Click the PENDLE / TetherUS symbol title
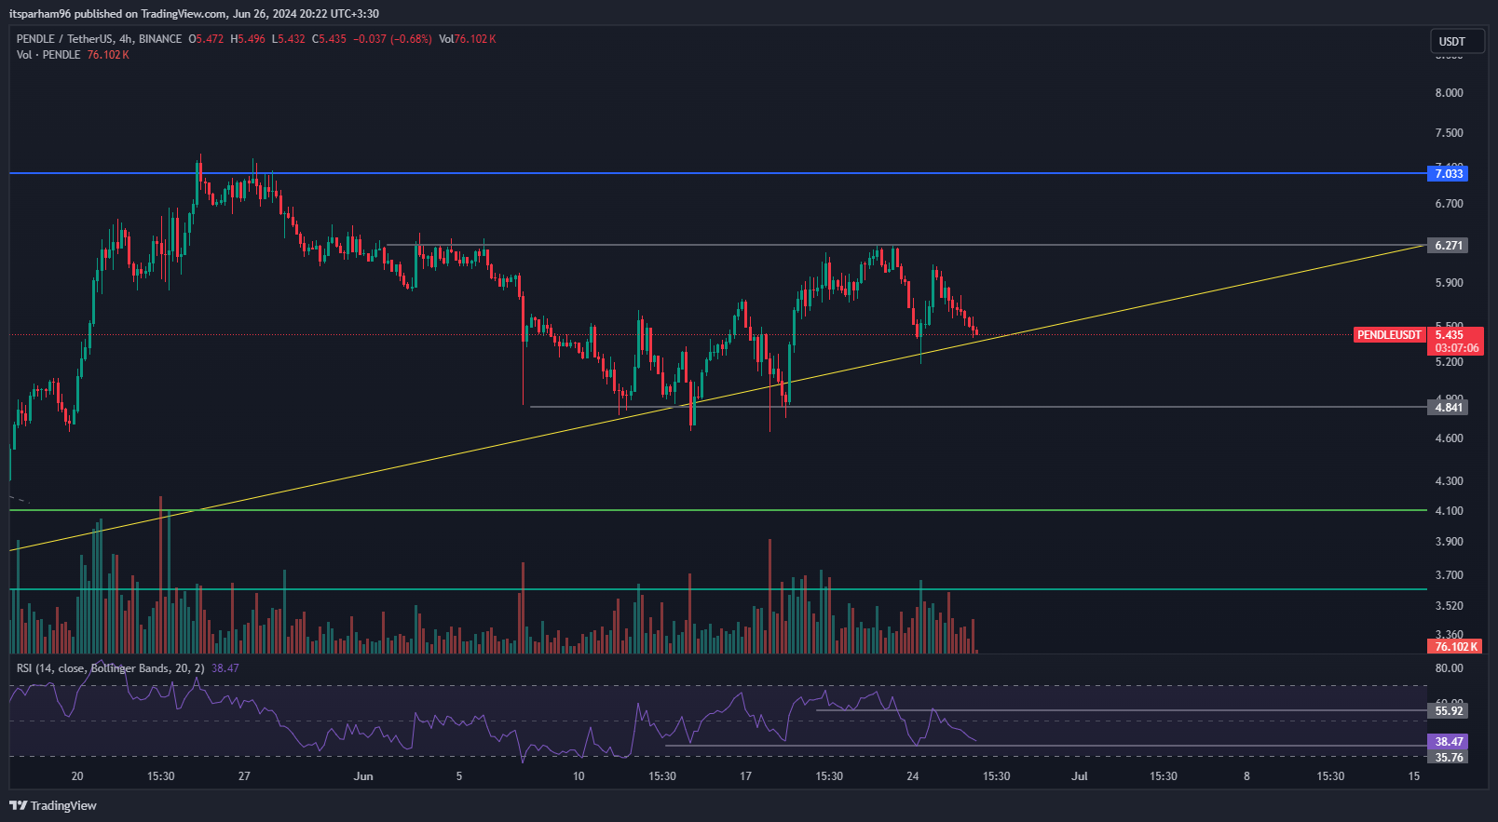 point(64,39)
